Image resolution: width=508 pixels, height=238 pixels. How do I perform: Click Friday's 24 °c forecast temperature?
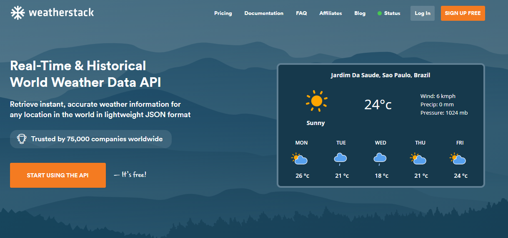(460, 176)
